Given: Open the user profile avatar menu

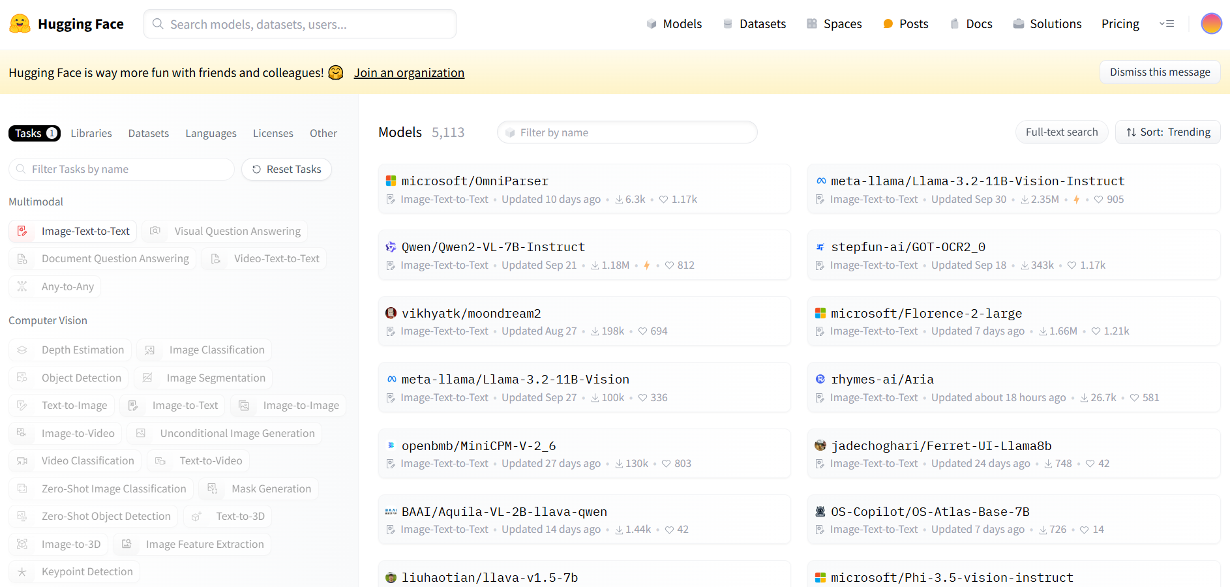Looking at the screenshot, I should click(1211, 23).
